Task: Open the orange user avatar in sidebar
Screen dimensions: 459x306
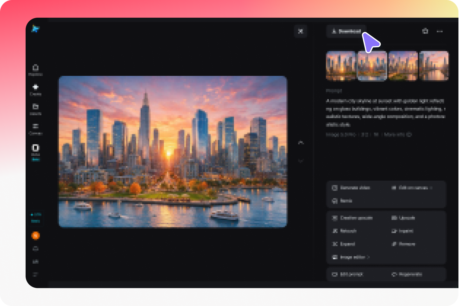Action: [x=35, y=236]
